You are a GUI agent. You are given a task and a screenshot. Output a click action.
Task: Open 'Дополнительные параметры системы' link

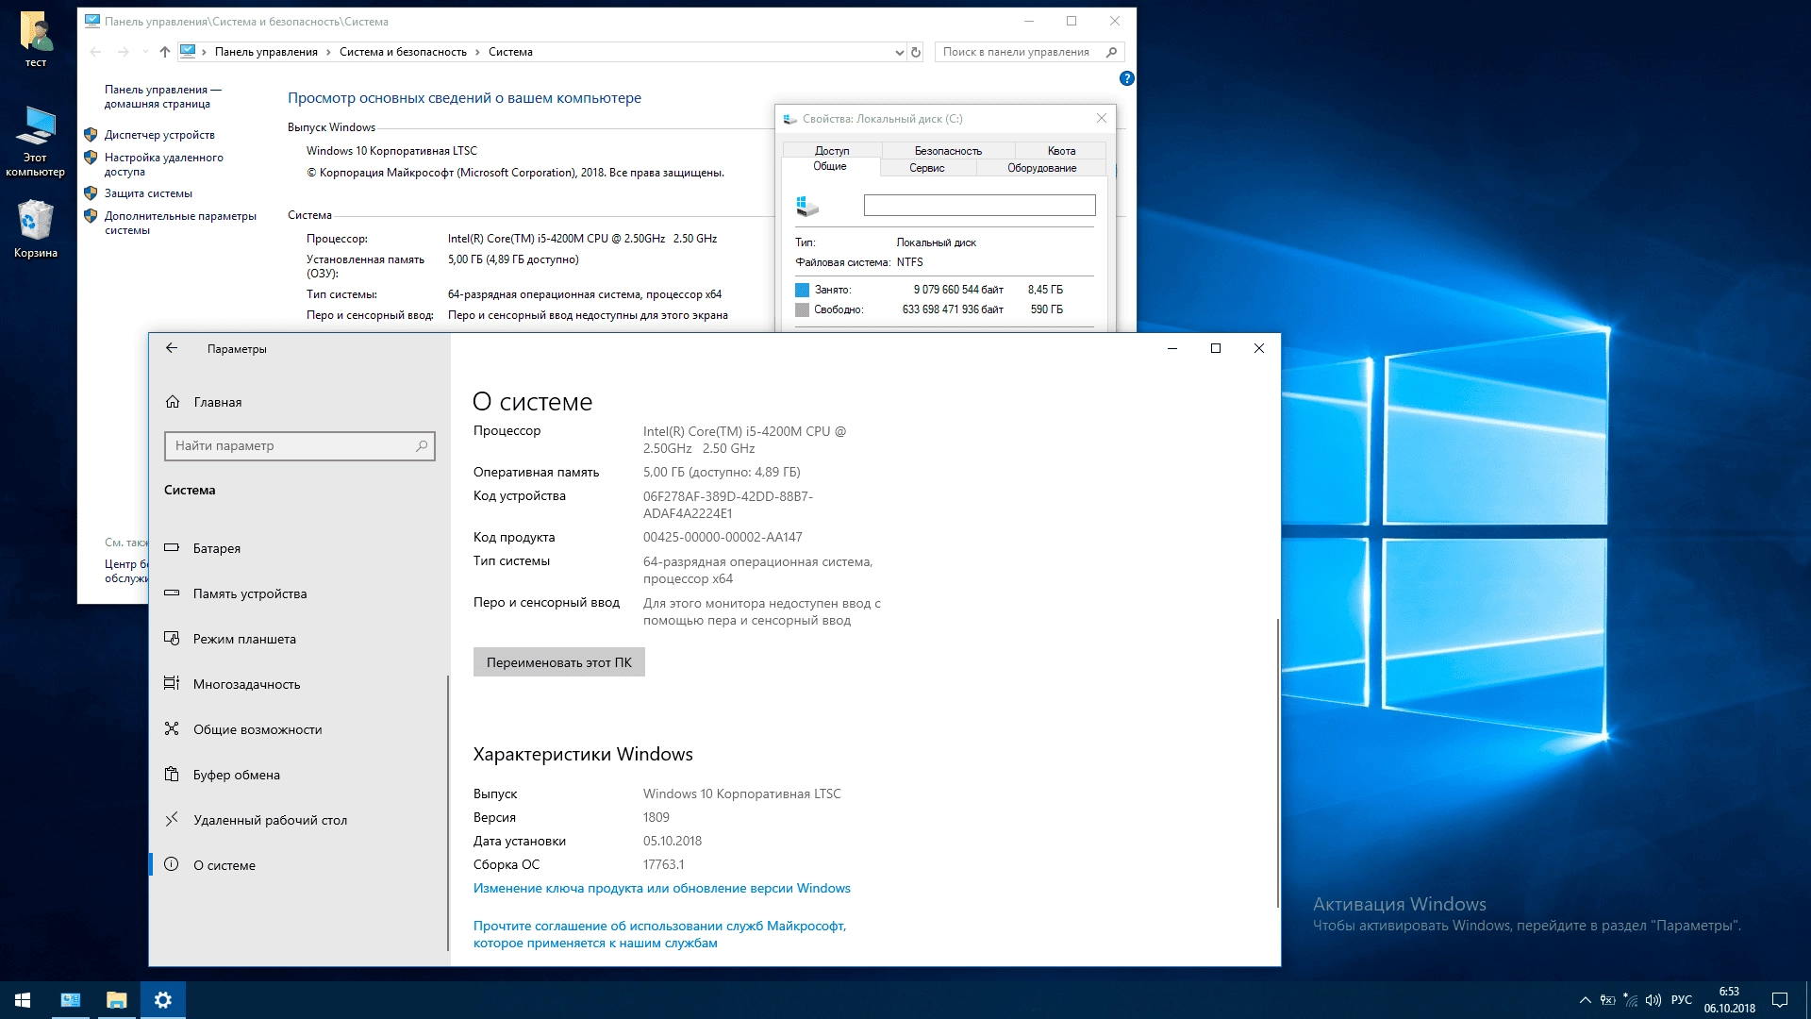click(180, 223)
